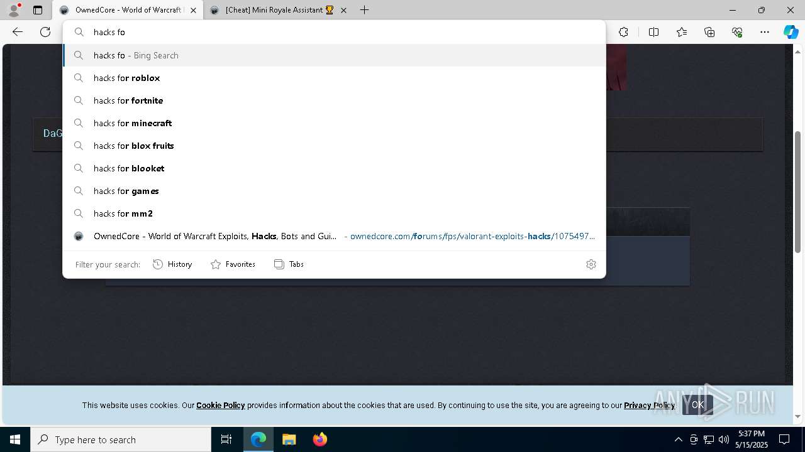Open the Collections toolbar icon

pyautogui.click(x=709, y=32)
